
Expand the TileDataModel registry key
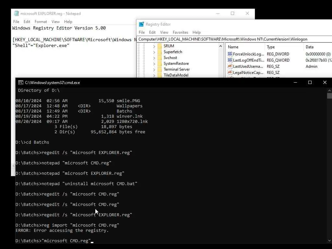click(154, 75)
